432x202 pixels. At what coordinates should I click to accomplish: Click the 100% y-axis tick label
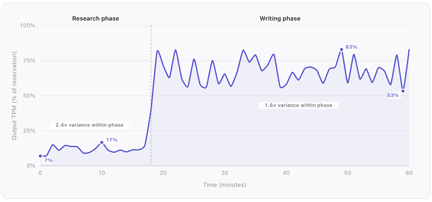28,26
